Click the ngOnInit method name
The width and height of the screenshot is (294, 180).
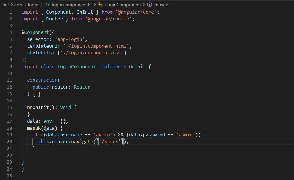tap(38, 108)
